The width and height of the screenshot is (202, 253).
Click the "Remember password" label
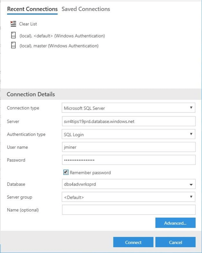pos(90,173)
